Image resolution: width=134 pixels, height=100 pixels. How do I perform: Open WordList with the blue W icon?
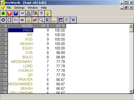click(73, 20)
